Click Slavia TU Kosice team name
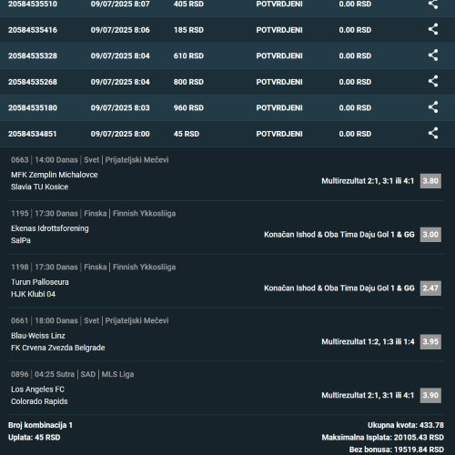455x455 pixels. (x=39, y=187)
